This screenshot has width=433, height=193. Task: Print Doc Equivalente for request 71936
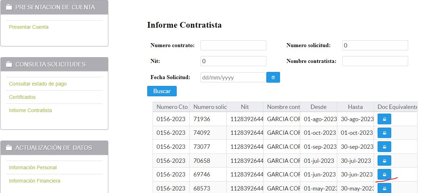coord(384,119)
